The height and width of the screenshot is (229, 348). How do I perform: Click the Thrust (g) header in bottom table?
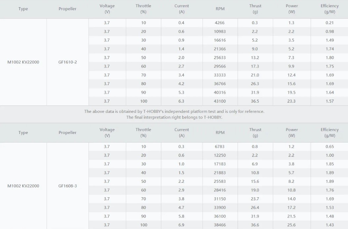click(255, 133)
